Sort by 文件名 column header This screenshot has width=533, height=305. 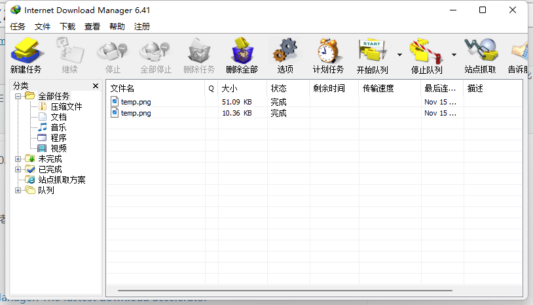(x=156, y=88)
